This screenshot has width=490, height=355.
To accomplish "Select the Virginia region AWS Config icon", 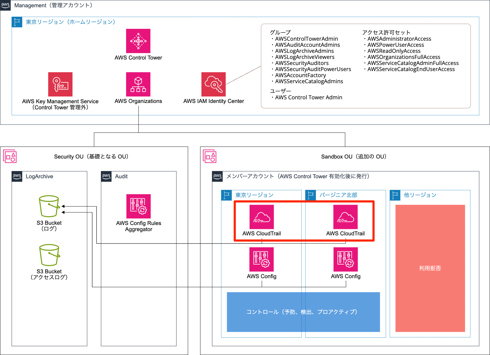I will 345,260.
